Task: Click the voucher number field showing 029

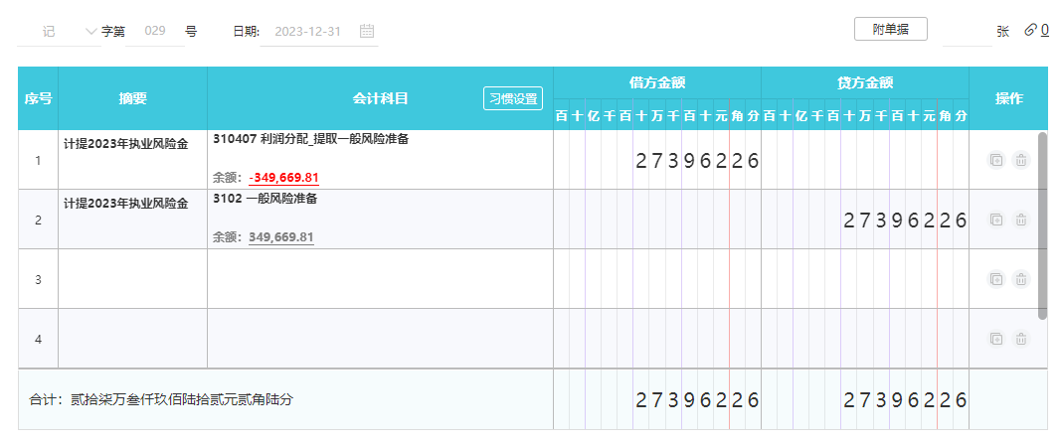Action: coord(154,31)
